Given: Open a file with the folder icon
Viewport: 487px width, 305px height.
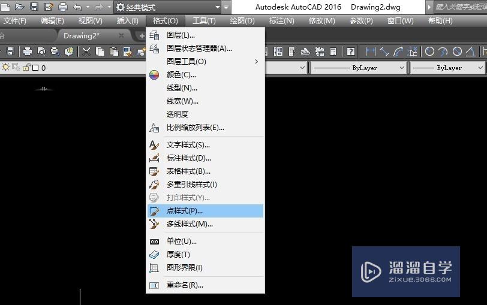Looking at the screenshot, I should (20, 7).
